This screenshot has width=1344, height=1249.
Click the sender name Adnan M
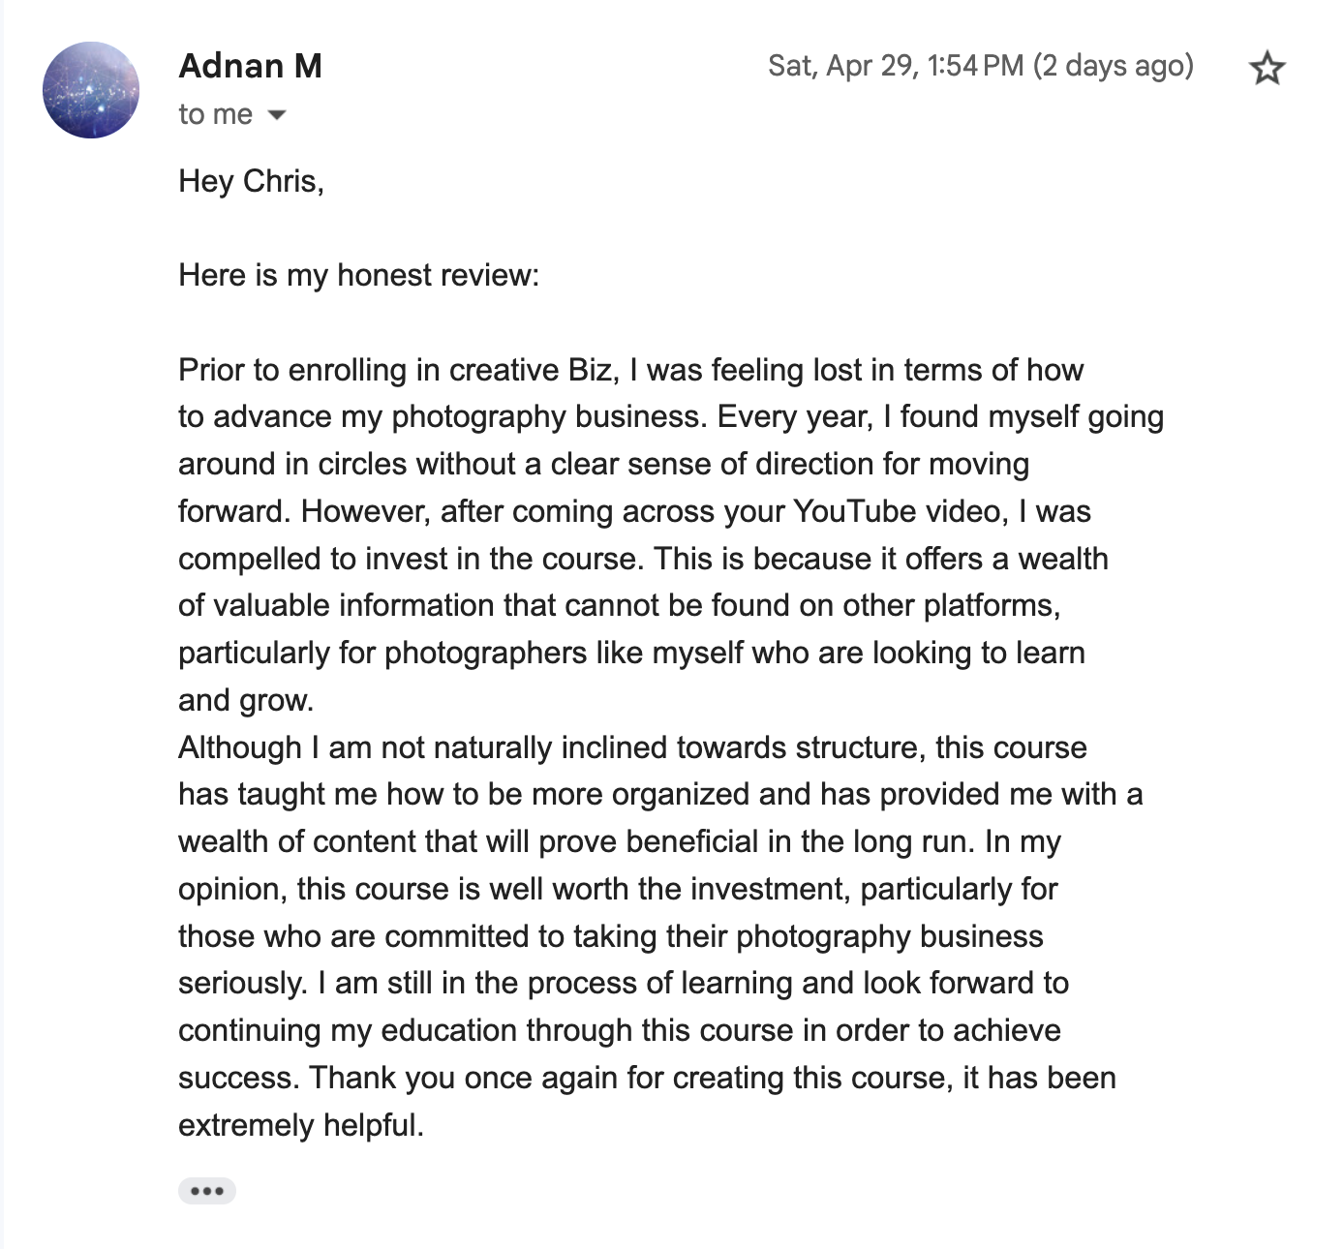tap(250, 66)
